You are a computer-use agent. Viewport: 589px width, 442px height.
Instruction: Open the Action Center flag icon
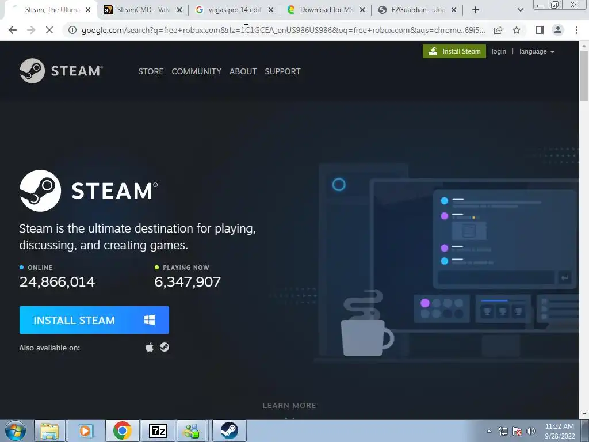(517, 431)
